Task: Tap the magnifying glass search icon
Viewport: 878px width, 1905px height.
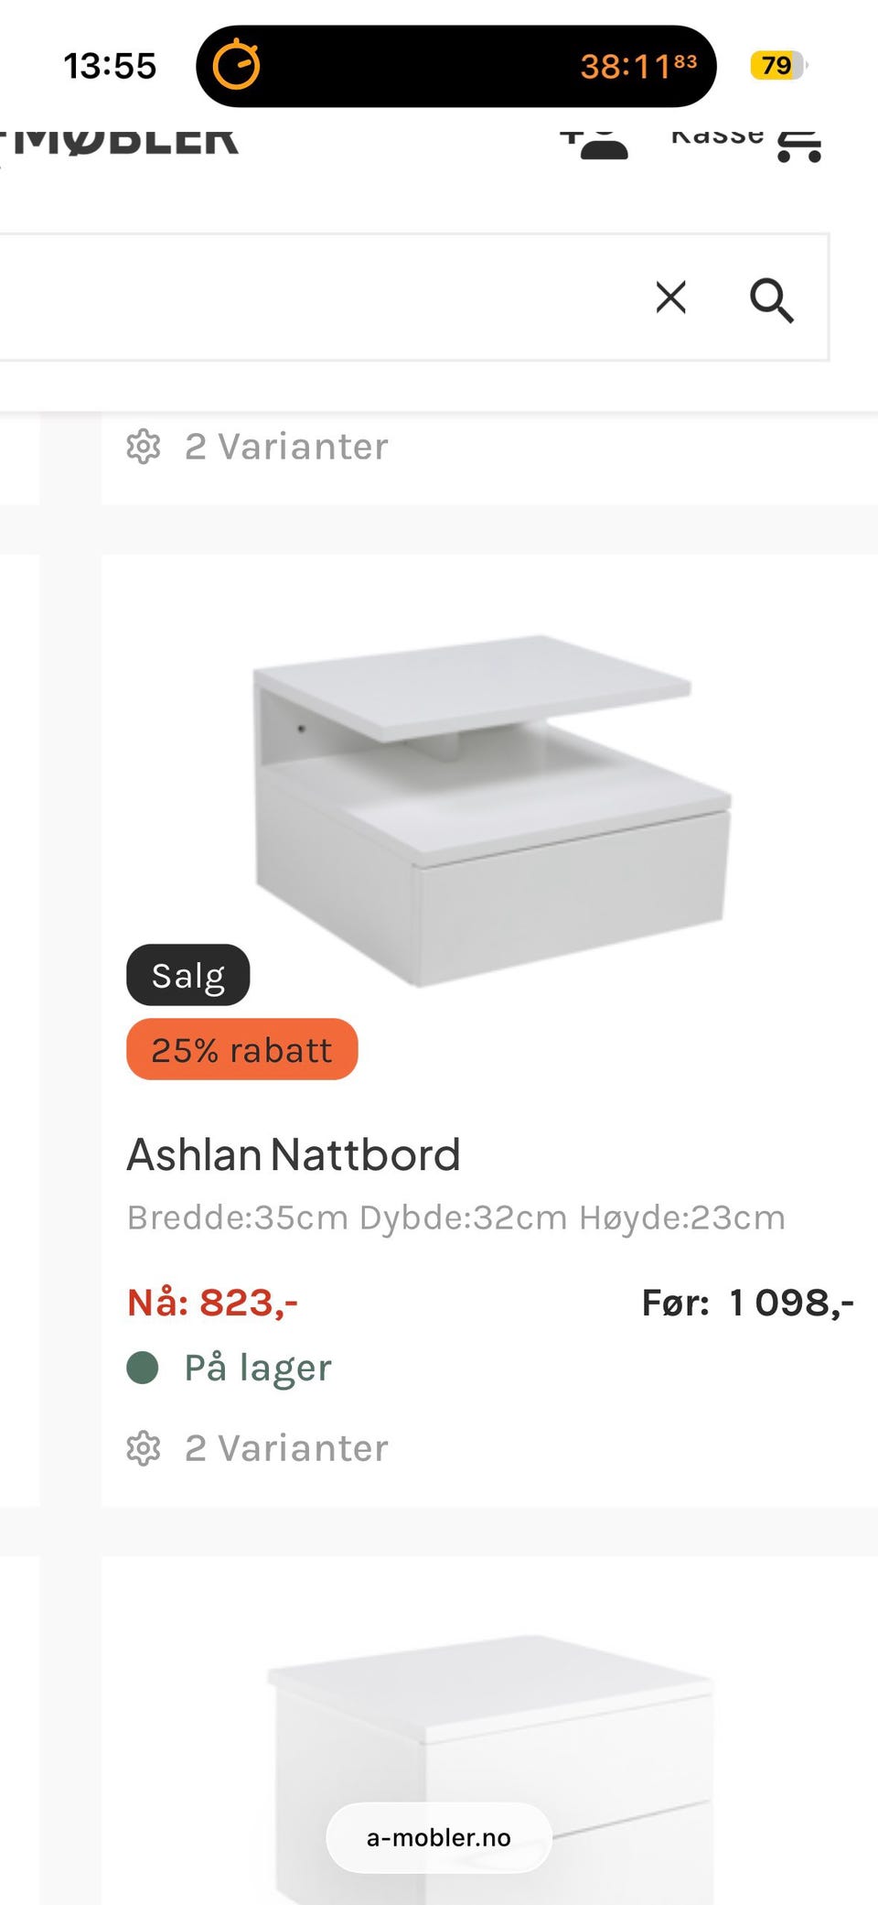Action: (771, 299)
